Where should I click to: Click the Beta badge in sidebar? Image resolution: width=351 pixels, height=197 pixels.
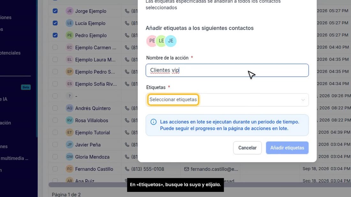point(26,87)
